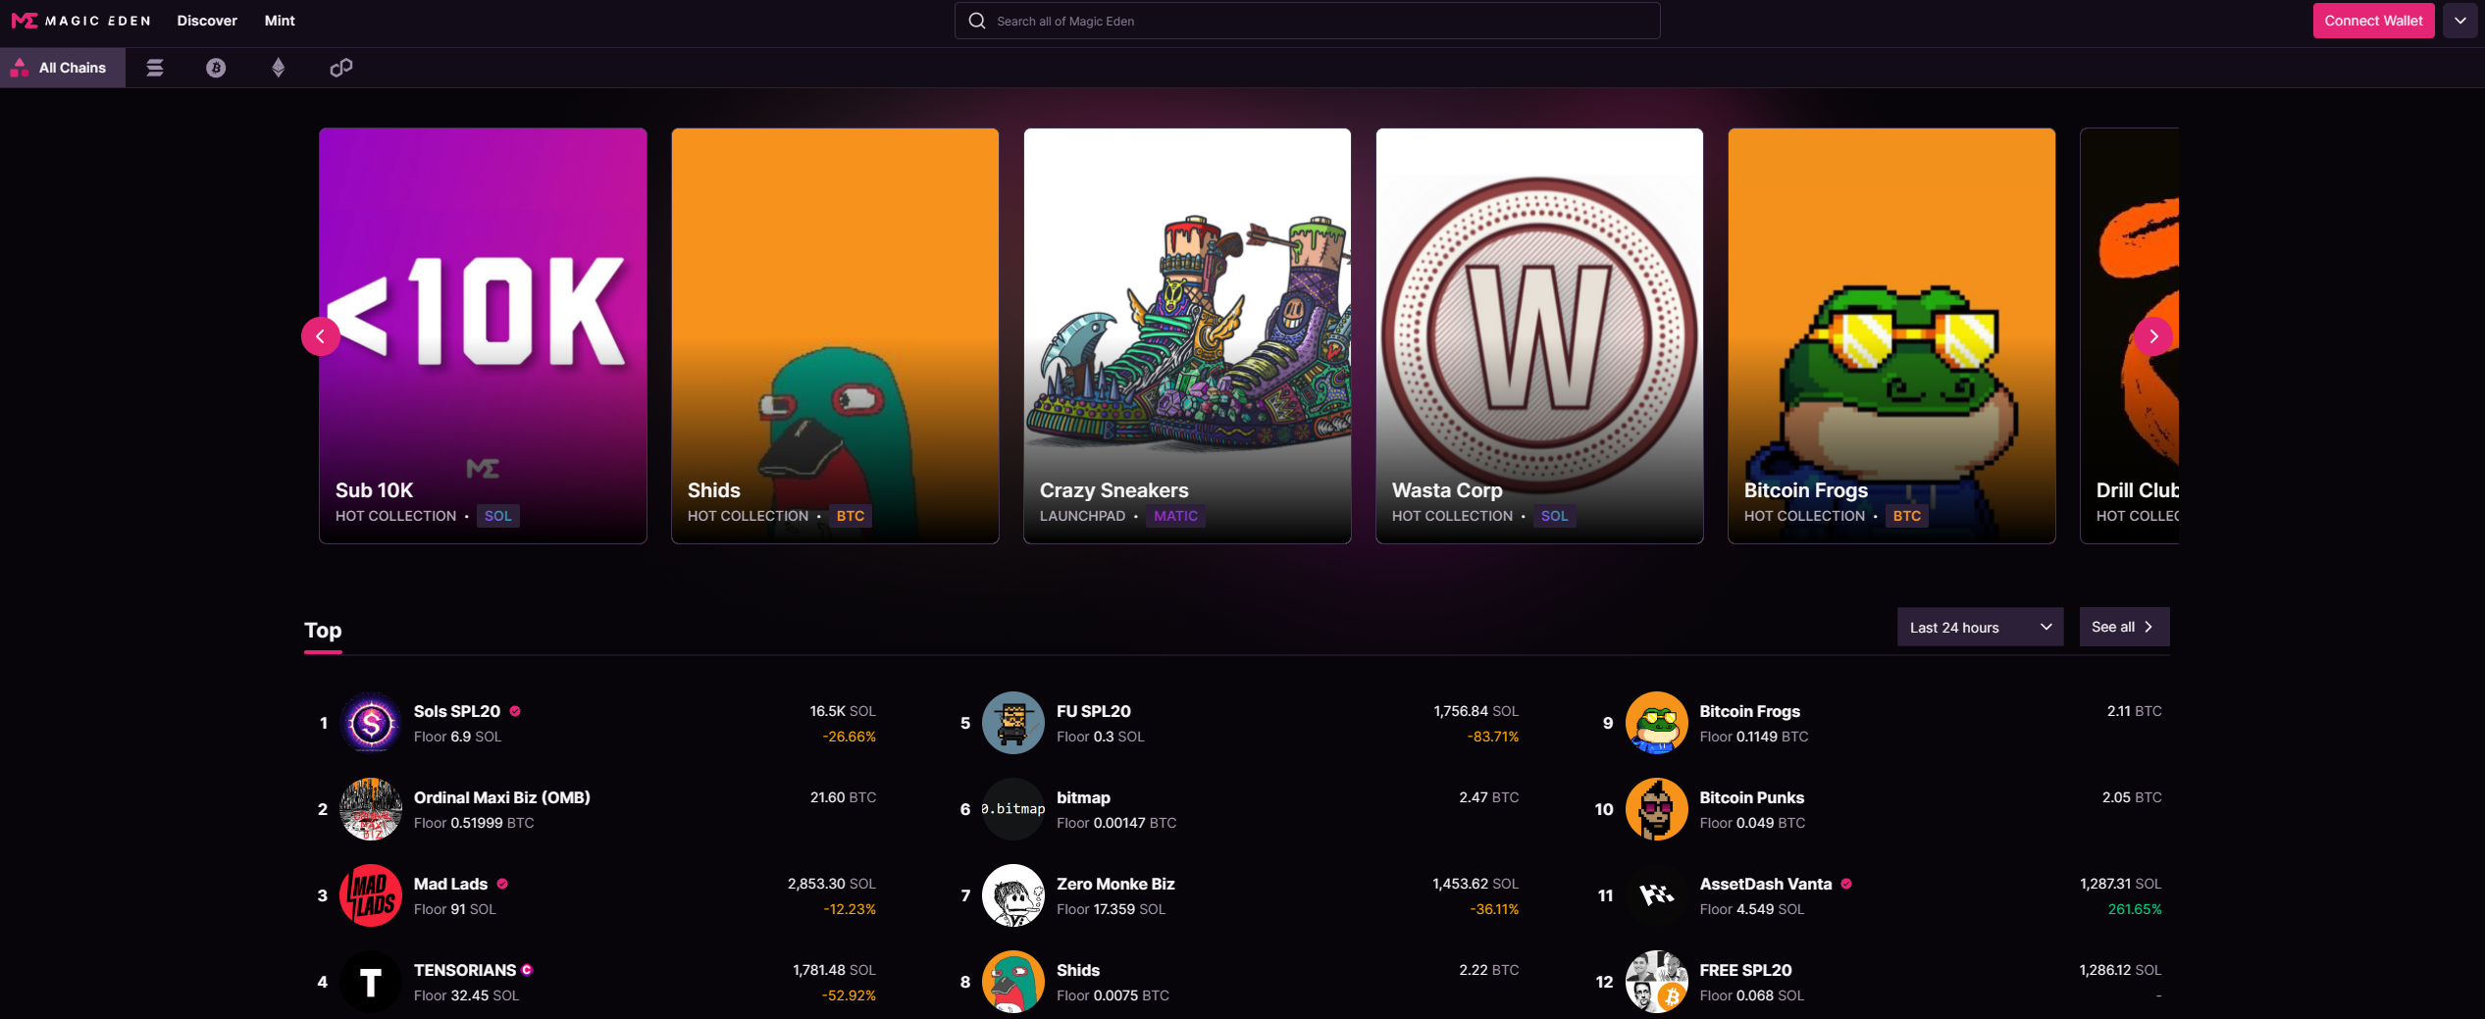Open the Discover menu

tap(207, 21)
